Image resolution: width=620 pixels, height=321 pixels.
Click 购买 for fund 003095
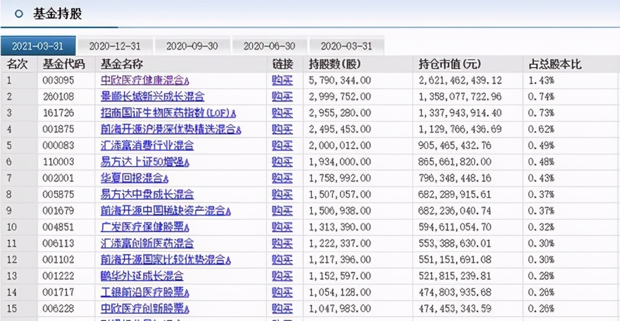pos(282,80)
